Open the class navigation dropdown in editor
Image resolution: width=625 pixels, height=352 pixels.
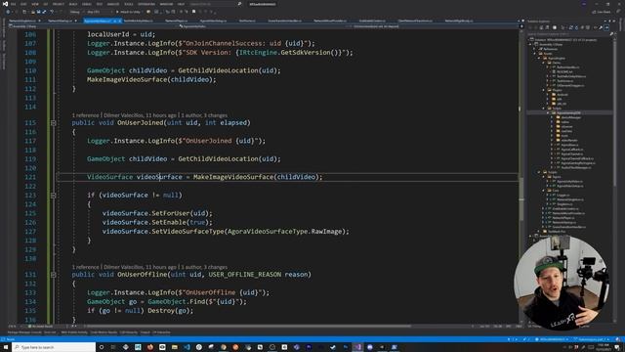point(263,26)
